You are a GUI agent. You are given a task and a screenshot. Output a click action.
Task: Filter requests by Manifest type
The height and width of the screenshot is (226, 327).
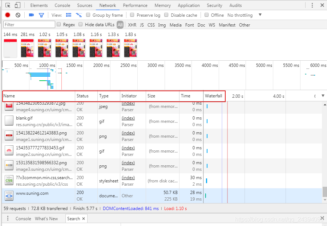227,25
